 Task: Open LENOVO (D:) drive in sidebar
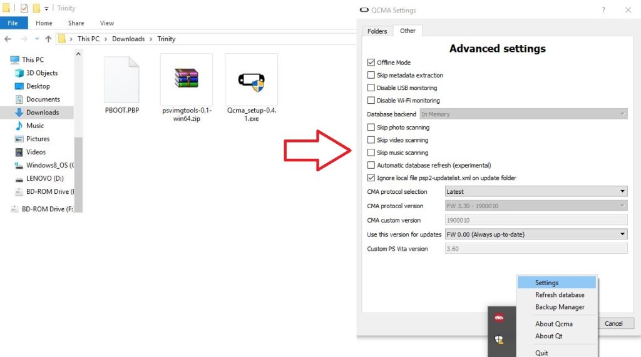[x=44, y=178]
